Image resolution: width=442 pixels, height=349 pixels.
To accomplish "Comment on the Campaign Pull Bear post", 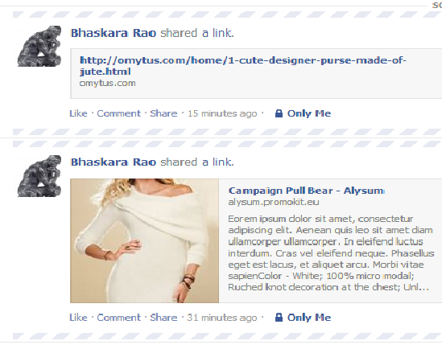I will tap(118, 318).
